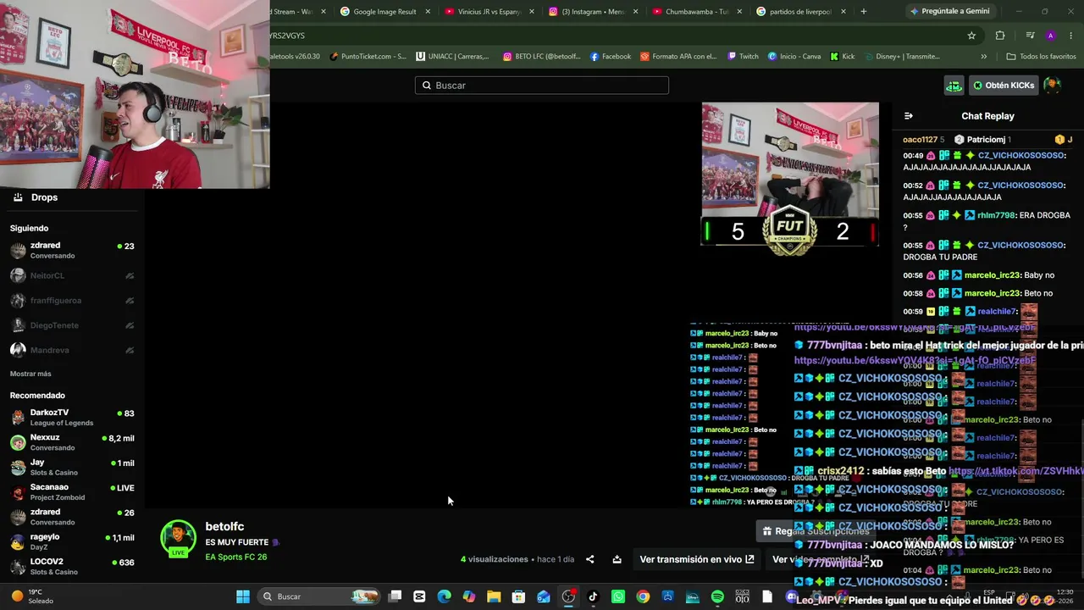Open zdrared channel in Siguiendo list
Viewport: 1084px width, 610px height.
coord(72,250)
